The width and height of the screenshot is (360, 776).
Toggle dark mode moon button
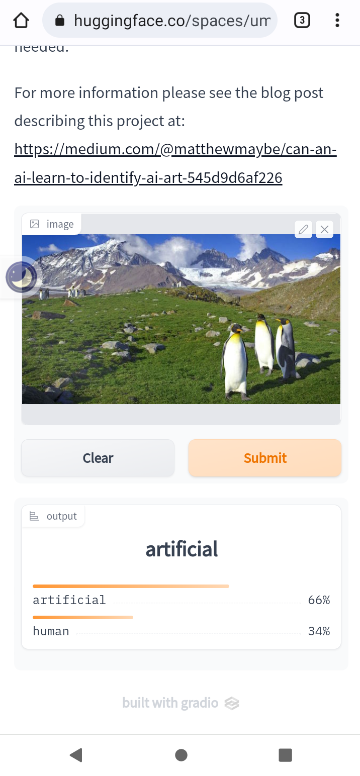coord(21,277)
